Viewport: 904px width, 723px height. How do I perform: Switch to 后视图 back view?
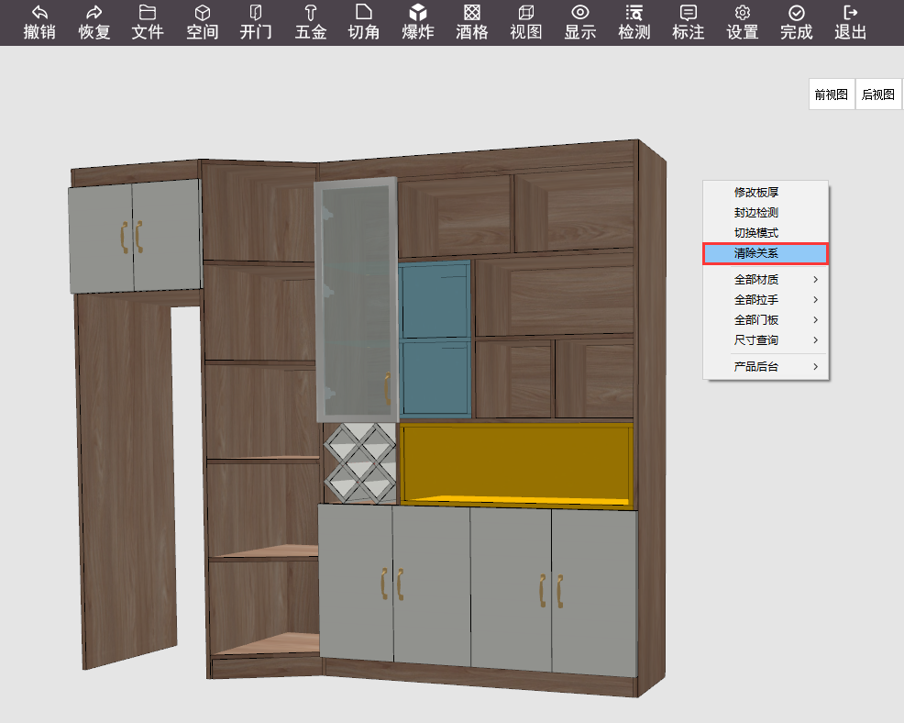[878, 95]
